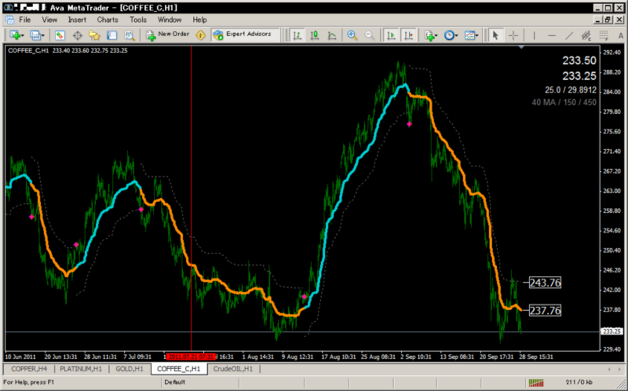The height and width of the screenshot is (391, 628).
Task: Select the trendline drawing tool
Action: [569, 35]
